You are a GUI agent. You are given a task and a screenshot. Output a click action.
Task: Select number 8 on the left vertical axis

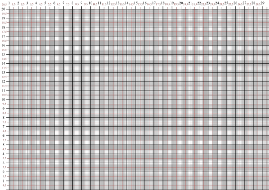[3, 118]
